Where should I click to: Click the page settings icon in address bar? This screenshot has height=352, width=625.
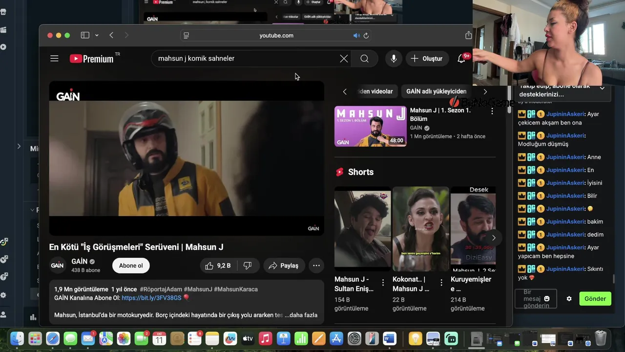pos(186,35)
